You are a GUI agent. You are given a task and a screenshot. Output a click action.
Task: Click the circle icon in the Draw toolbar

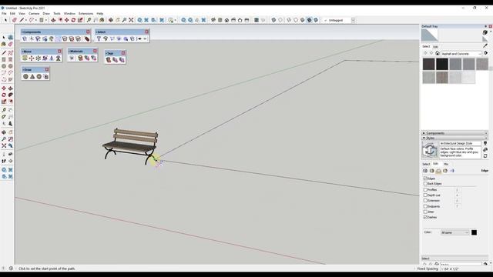coord(25,77)
